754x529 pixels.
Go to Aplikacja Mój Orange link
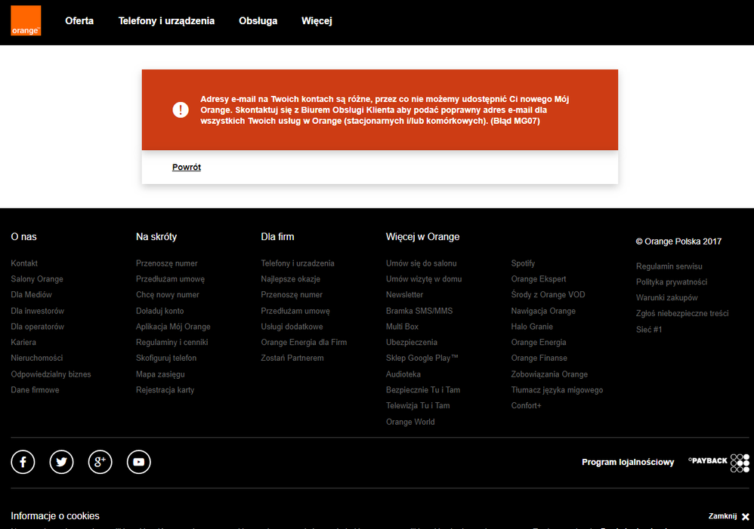173,327
